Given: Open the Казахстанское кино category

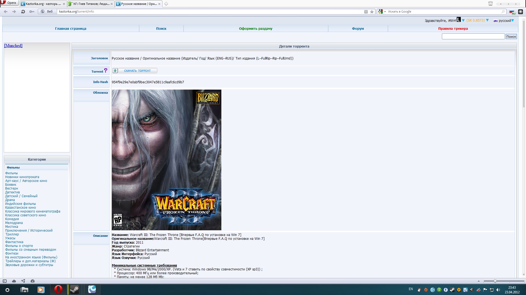Looking at the screenshot, I should coord(21,208).
